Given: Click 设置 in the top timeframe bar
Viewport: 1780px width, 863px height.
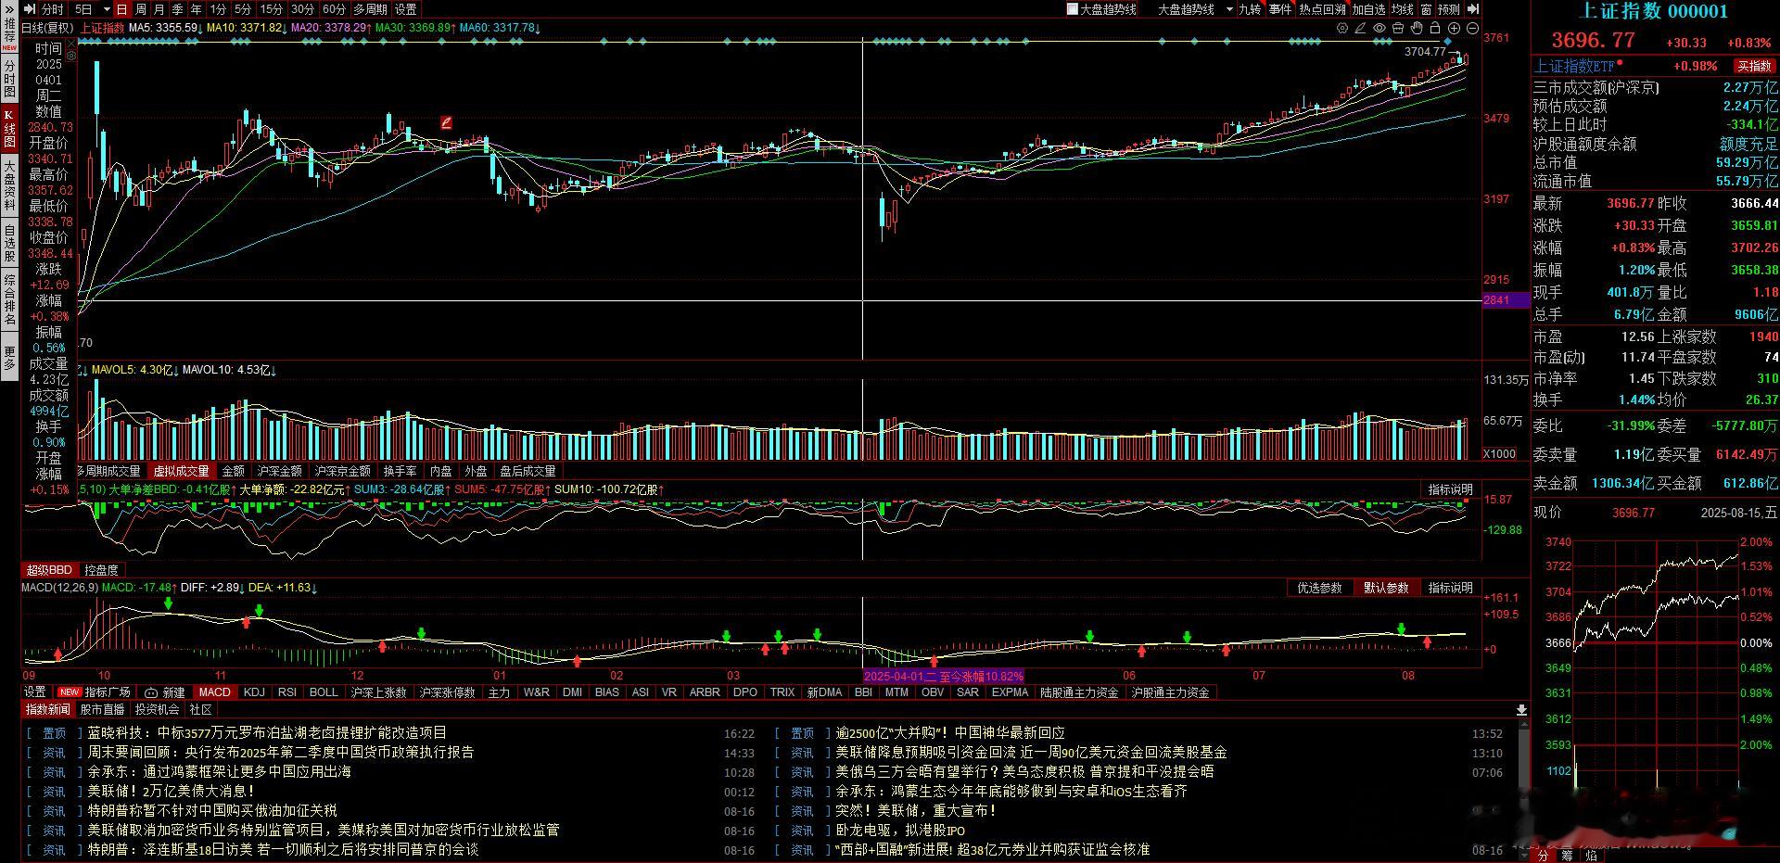Looking at the screenshot, I should [x=406, y=9].
